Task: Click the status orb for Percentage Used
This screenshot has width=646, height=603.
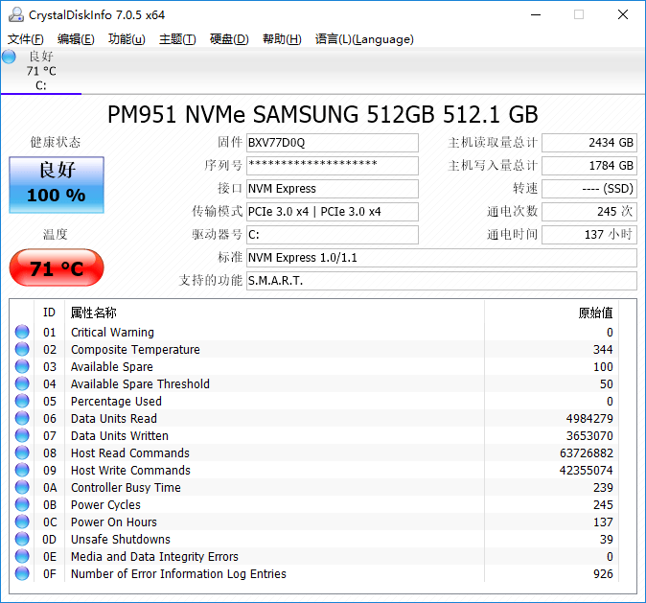Action: pos(22,401)
